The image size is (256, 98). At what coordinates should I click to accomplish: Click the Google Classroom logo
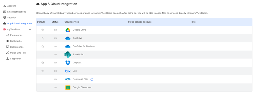tap(68, 87)
